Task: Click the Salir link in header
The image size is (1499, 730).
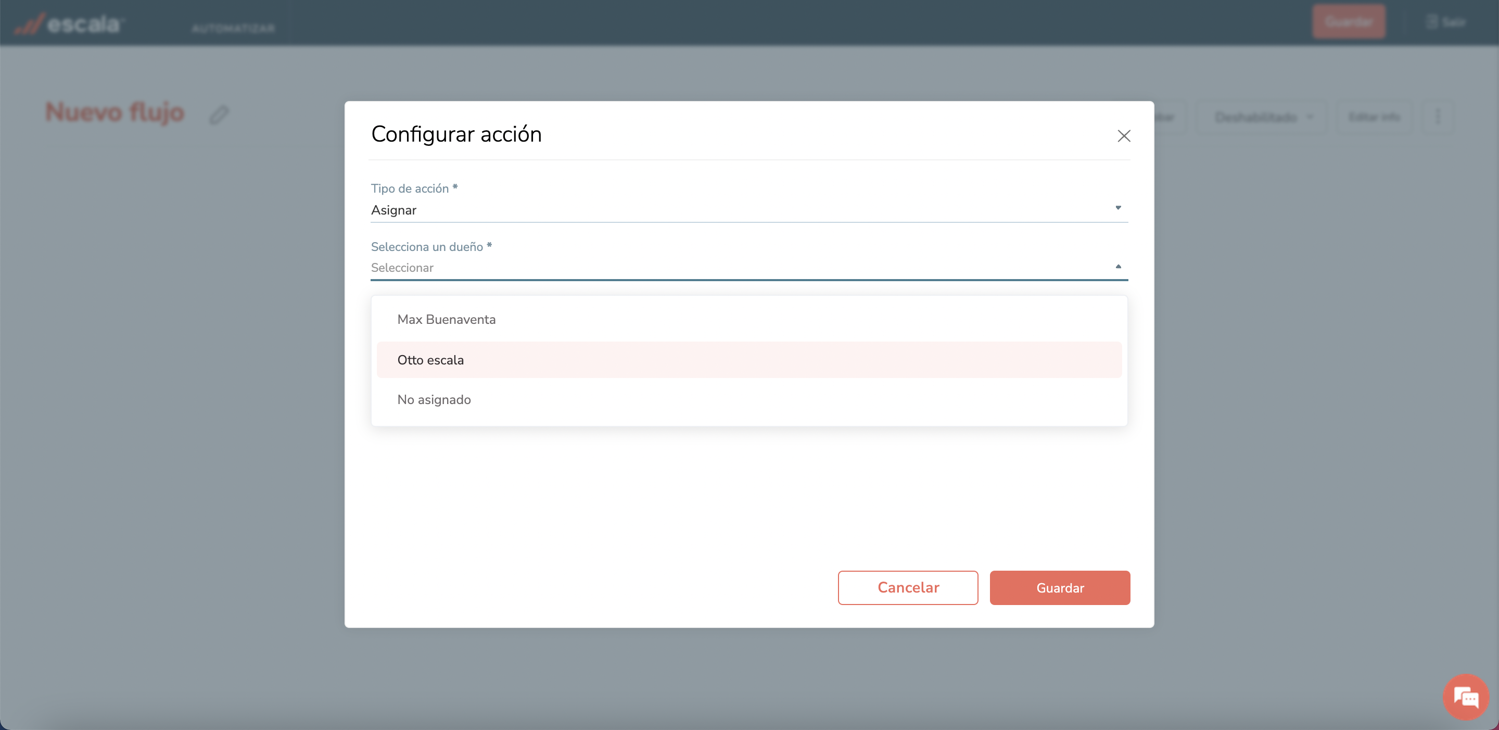Action: coord(1446,22)
